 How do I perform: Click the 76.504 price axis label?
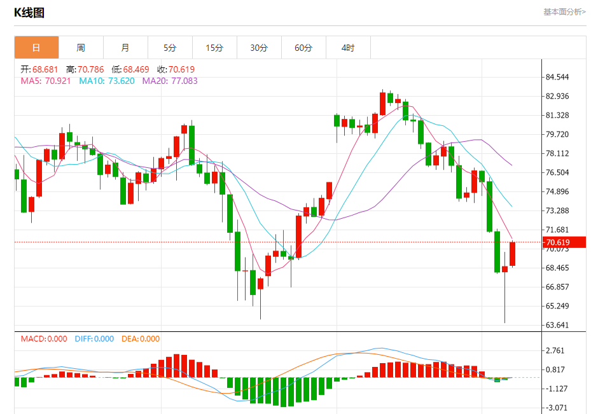(x=557, y=172)
